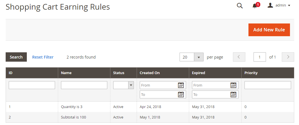This screenshot has width=299, height=125.
Task: Open Expired To calendar picker
Action: click(x=233, y=94)
